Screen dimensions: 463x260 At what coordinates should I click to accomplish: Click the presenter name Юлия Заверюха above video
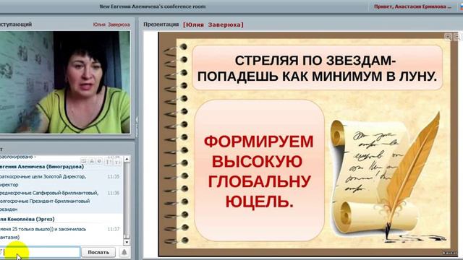(x=111, y=25)
